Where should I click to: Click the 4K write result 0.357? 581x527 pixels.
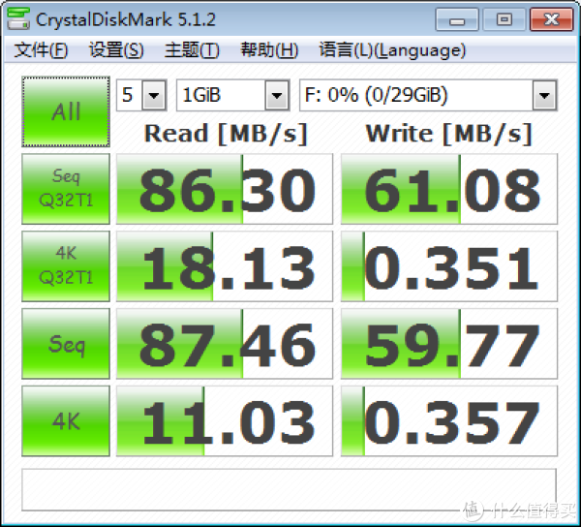coord(449,421)
